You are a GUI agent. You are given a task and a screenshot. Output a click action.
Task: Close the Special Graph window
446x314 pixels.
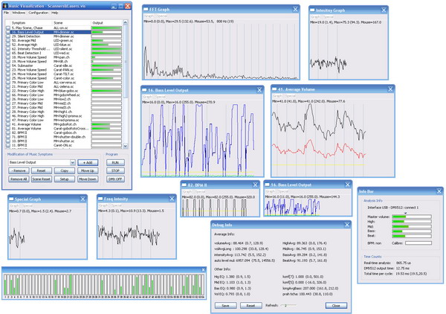pyautogui.click(x=81, y=199)
